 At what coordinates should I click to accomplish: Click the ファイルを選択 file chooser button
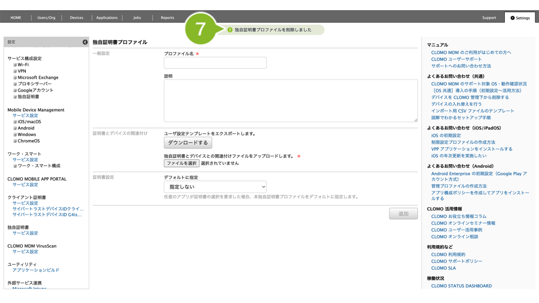tap(182, 164)
